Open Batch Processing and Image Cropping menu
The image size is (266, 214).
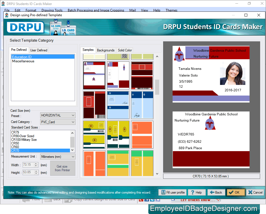tap(96, 10)
